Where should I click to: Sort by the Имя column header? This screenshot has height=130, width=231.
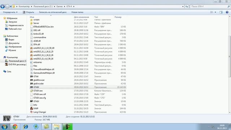pyautogui.click(x=32, y=17)
